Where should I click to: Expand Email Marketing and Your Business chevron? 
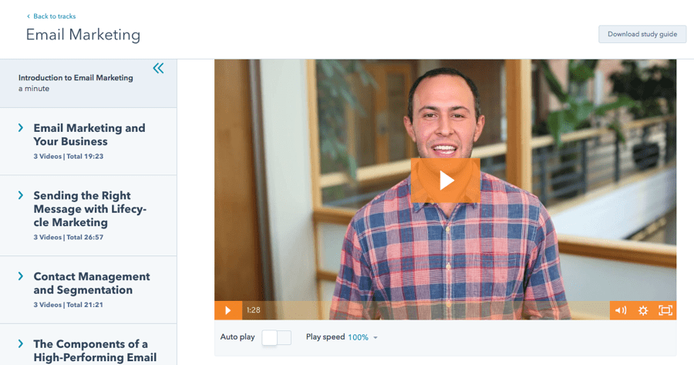21,128
